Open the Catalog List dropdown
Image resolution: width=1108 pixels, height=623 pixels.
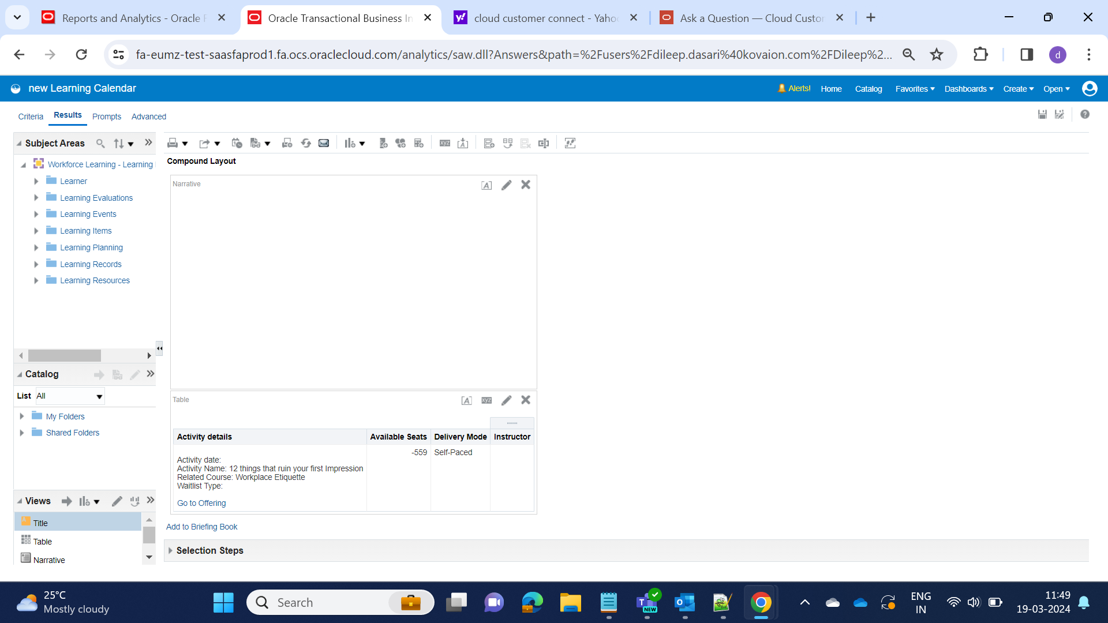[x=70, y=396]
